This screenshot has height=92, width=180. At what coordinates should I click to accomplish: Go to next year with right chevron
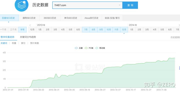pyautogui.click(x=179, y=25)
